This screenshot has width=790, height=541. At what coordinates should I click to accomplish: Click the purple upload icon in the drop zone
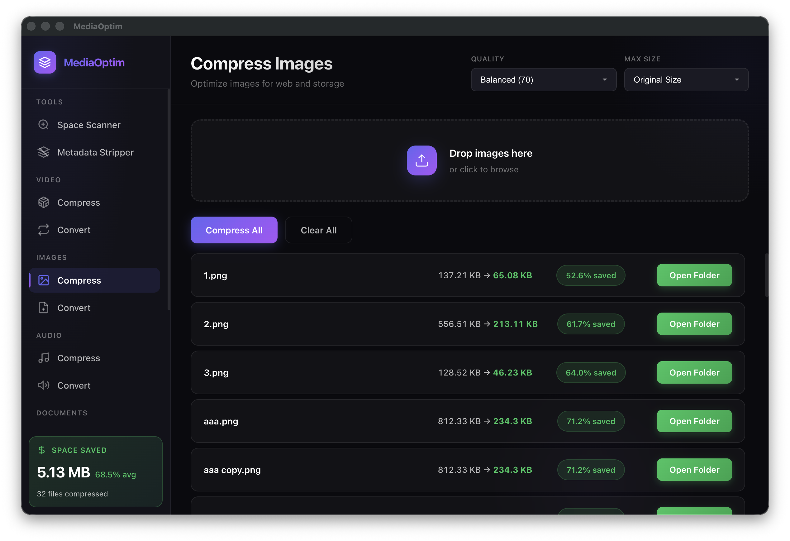tap(421, 160)
